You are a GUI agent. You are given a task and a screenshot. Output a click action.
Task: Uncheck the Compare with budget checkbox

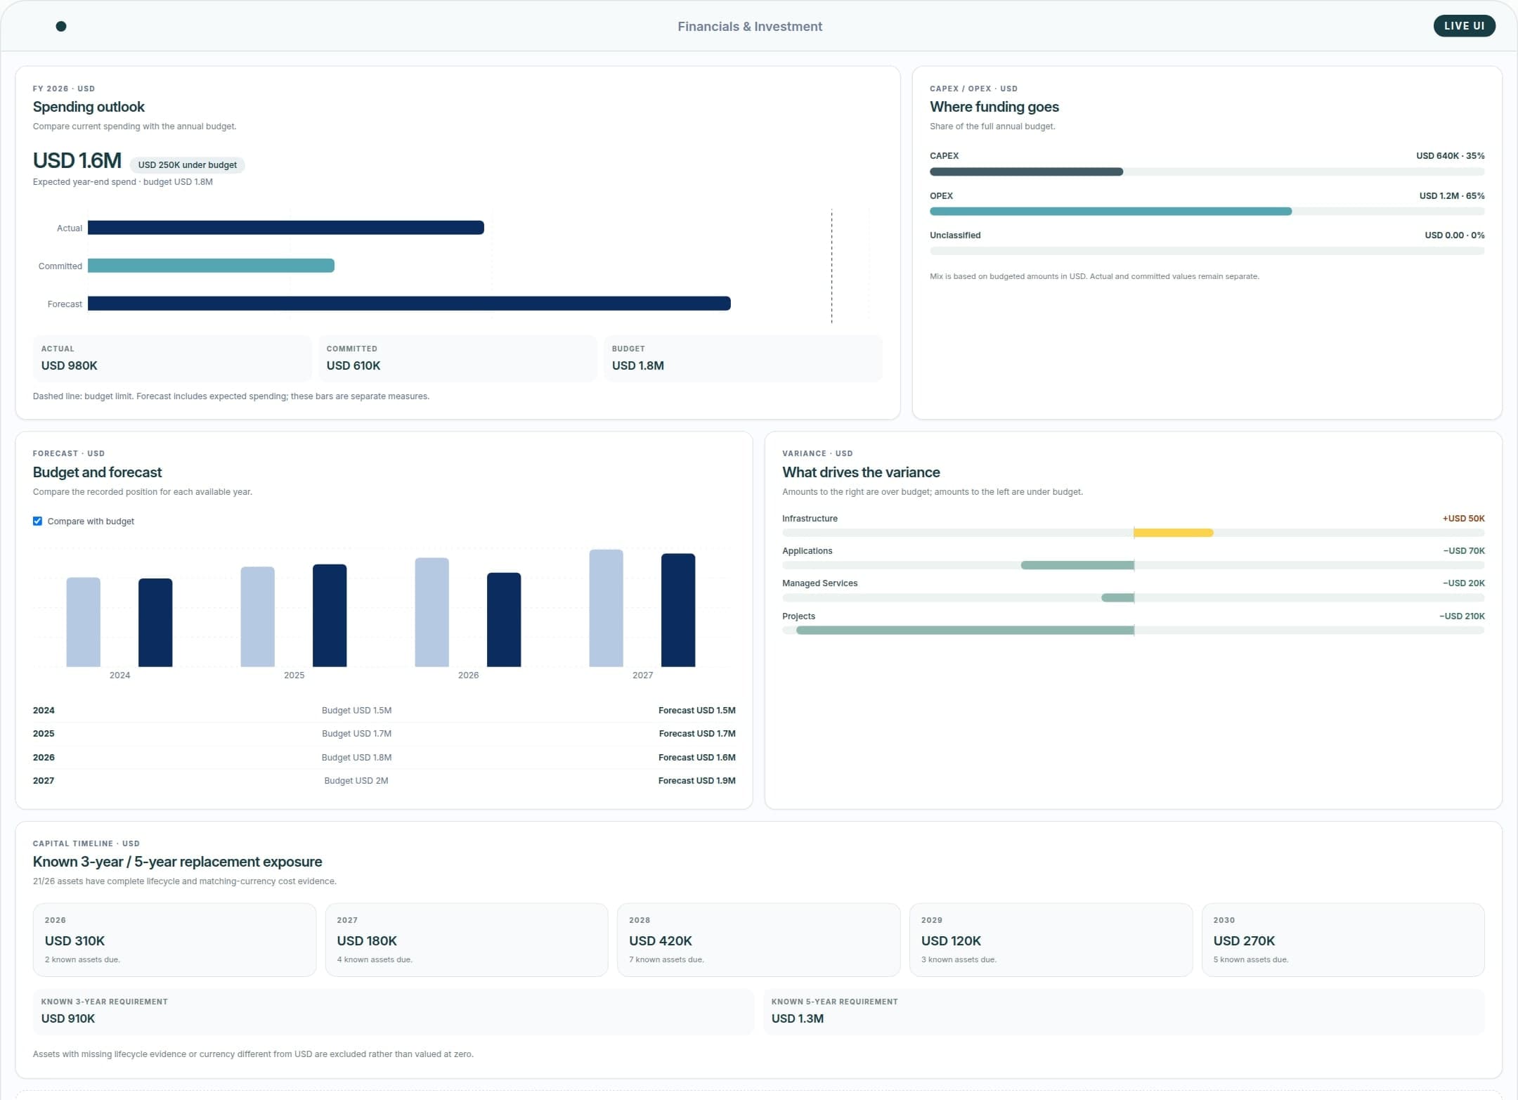[37, 521]
